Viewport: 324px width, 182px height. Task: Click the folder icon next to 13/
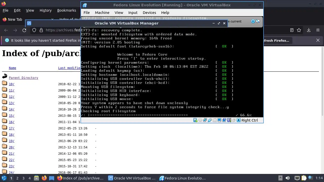coord(5,102)
